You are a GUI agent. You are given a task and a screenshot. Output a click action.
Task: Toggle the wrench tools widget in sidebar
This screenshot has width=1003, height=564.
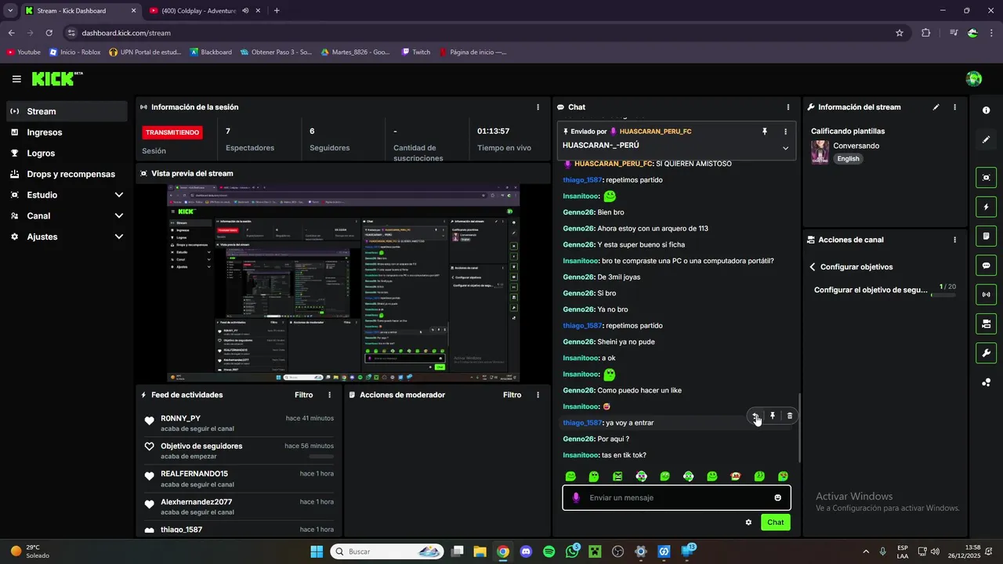pos(986,352)
